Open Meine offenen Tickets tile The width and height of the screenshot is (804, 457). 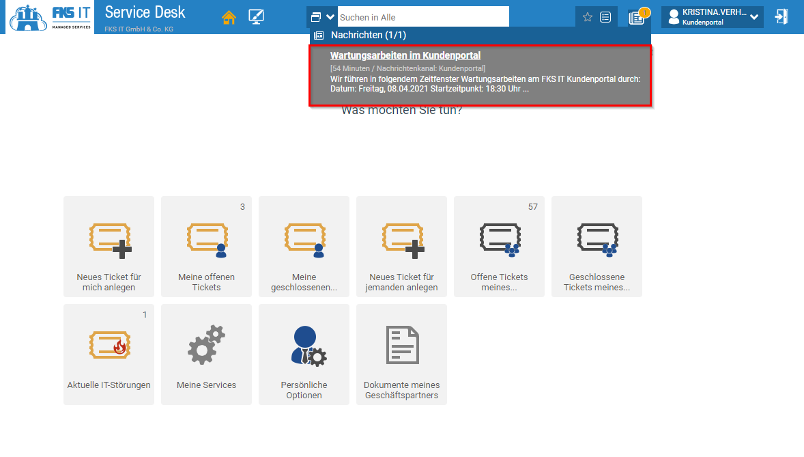click(x=206, y=247)
